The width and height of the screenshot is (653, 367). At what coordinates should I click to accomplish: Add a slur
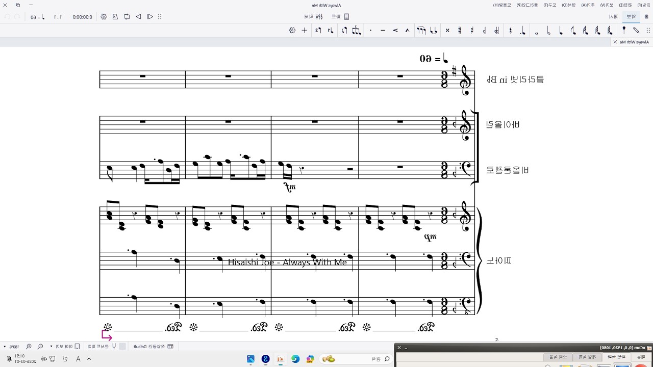[x=421, y=30]
